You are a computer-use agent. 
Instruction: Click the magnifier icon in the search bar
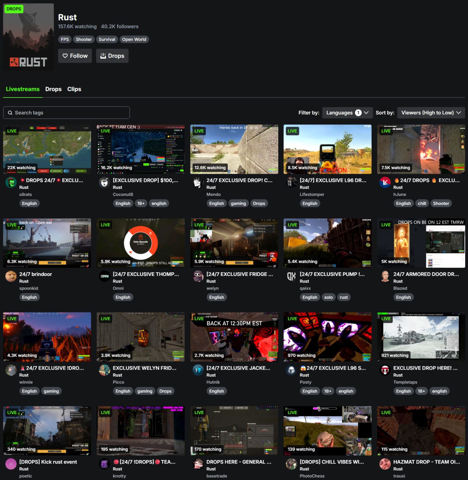pos(10,112)
